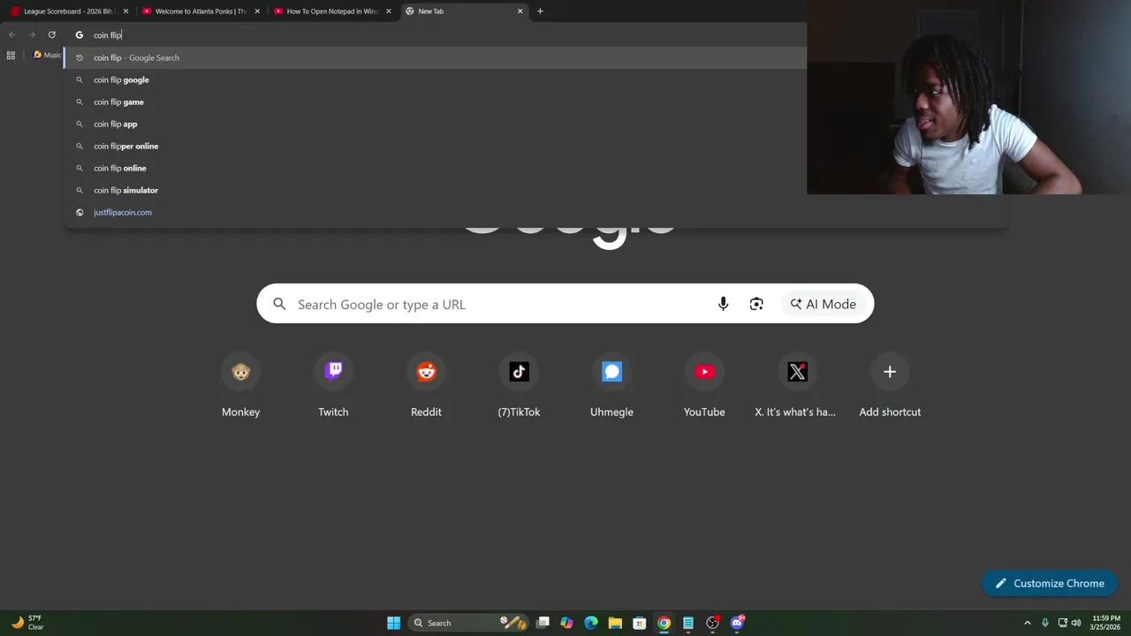Click the Customize Chrome button
Screen dimensions: 1131x636
tap(1050, 583)
